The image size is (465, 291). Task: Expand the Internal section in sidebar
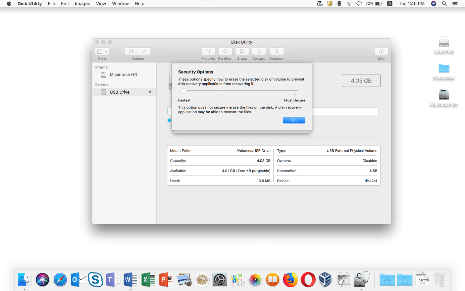pos(102,67)
